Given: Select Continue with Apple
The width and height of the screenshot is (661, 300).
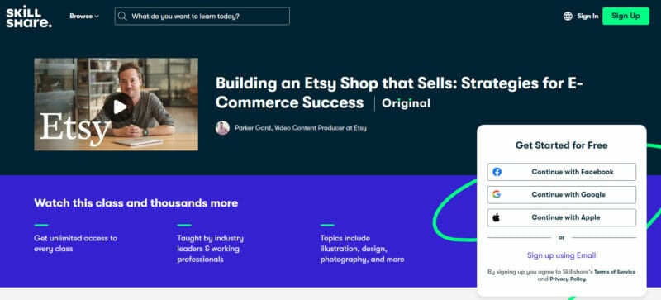Looking at the screenshot, I should click(562, 217).
